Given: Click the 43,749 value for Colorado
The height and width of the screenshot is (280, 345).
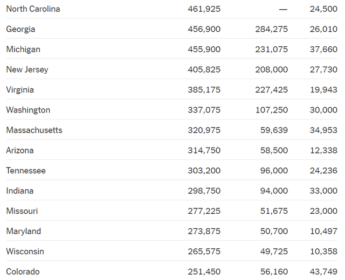Looking at the screenshot, I should pos(323,271).
